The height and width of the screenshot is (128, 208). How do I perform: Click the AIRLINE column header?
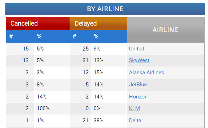[165, 30]
